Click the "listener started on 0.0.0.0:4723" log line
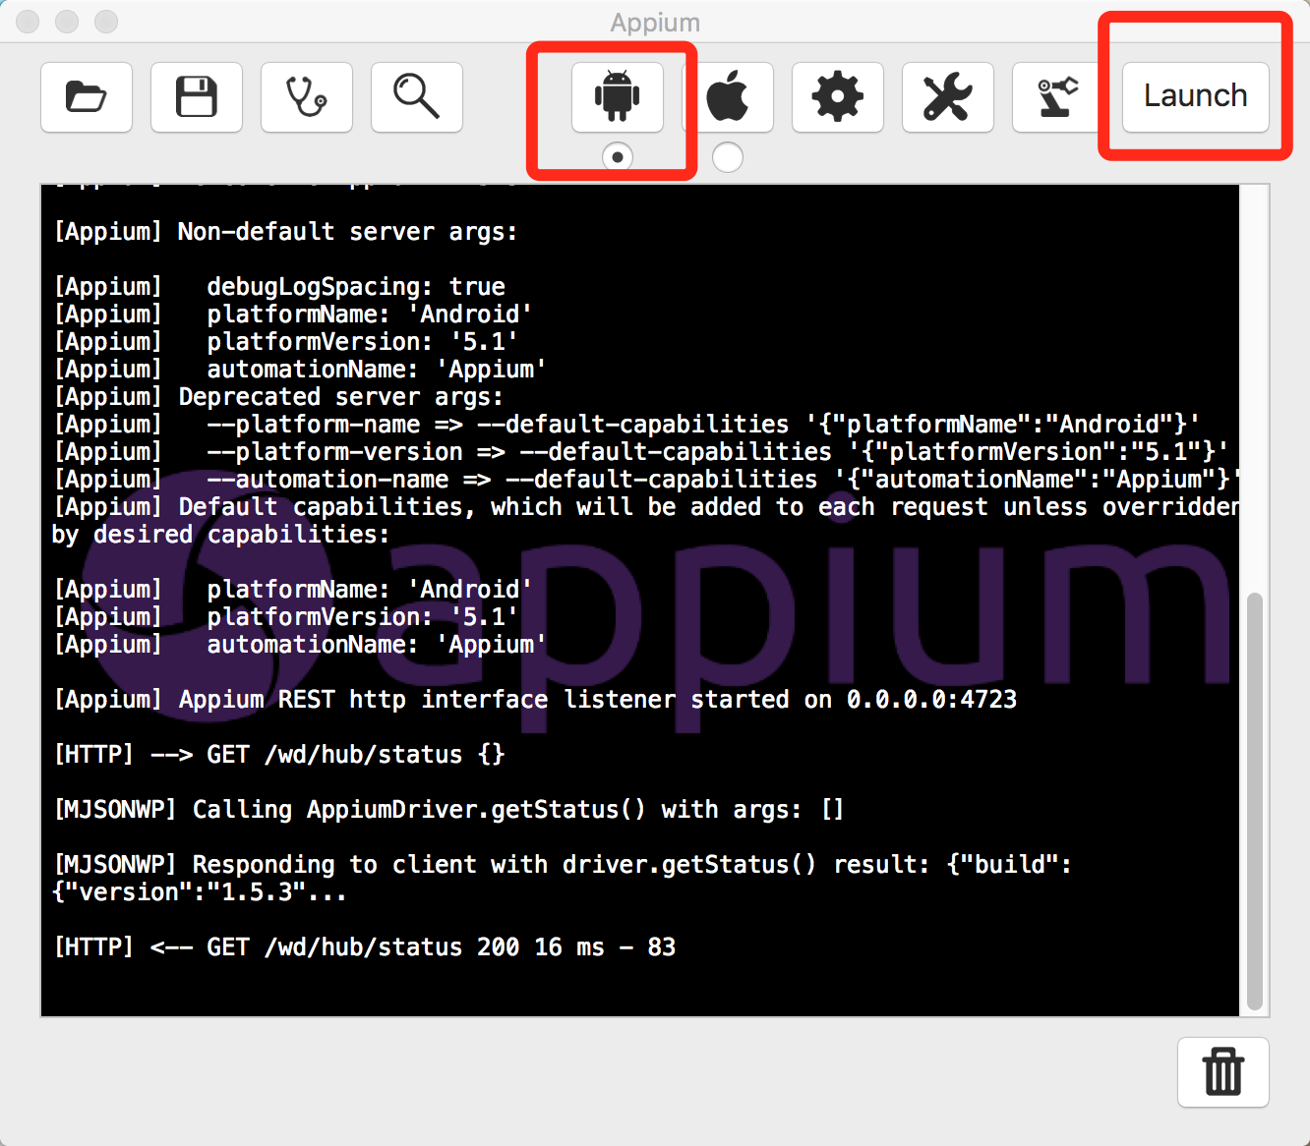1310x1146 pixels. [x=535, y=700]
